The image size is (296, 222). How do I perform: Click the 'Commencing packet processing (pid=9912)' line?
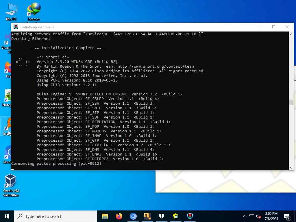tap(56, 164)
